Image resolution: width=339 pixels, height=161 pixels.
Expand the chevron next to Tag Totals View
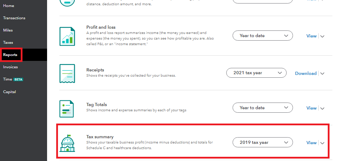pyautogui.click(x=322, y=108)
